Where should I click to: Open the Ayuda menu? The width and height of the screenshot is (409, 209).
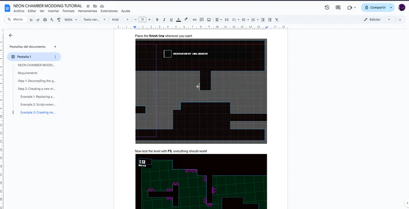click(125, 11)
